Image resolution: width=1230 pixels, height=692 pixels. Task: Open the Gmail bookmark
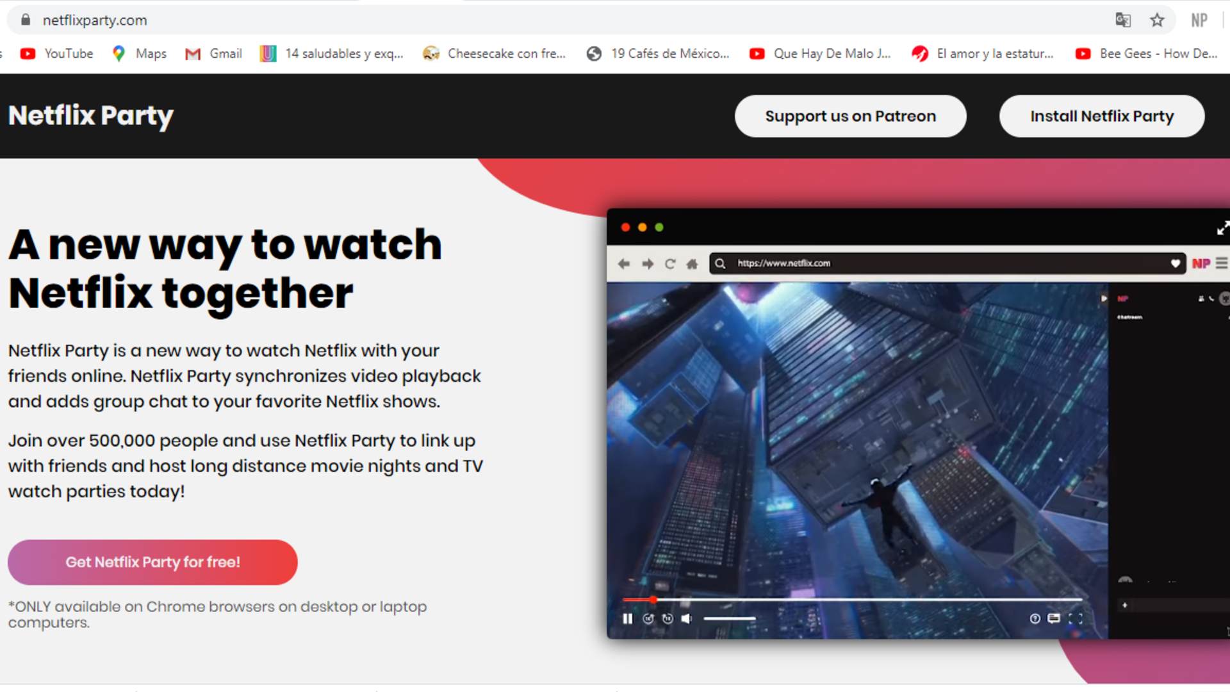pos(213,54)
